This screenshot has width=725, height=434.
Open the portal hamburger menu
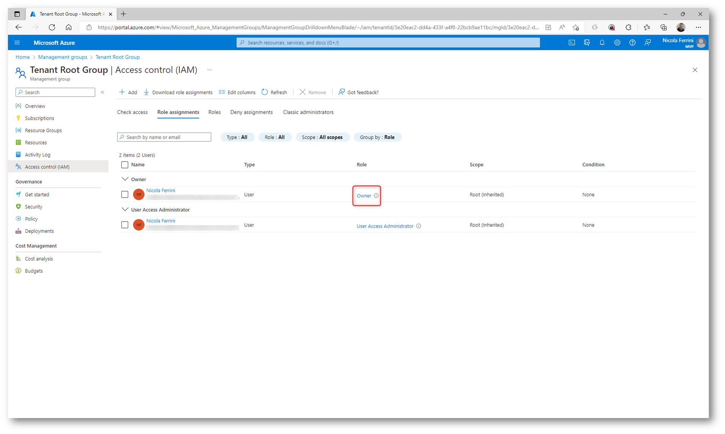coord(17,43)
